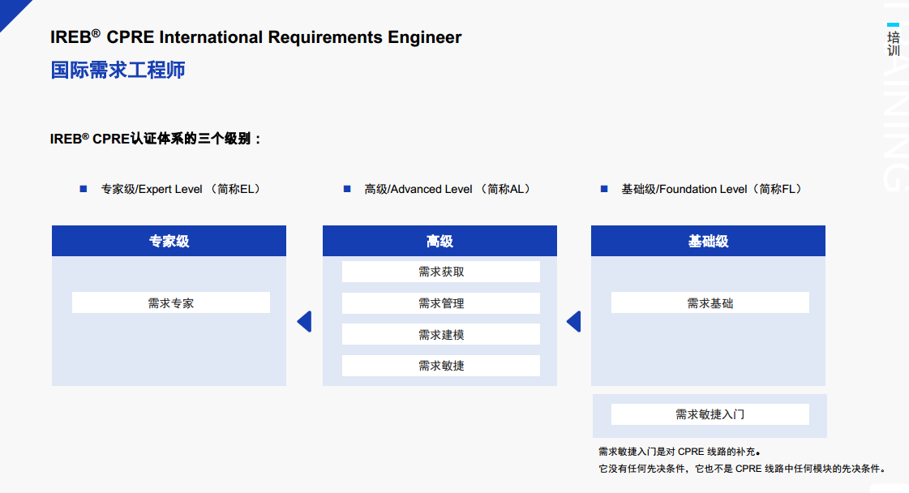The image size is (909, 493).
Task: Click the bullet before 基础级/Foundation Level
Action: [x=604, y=189]
